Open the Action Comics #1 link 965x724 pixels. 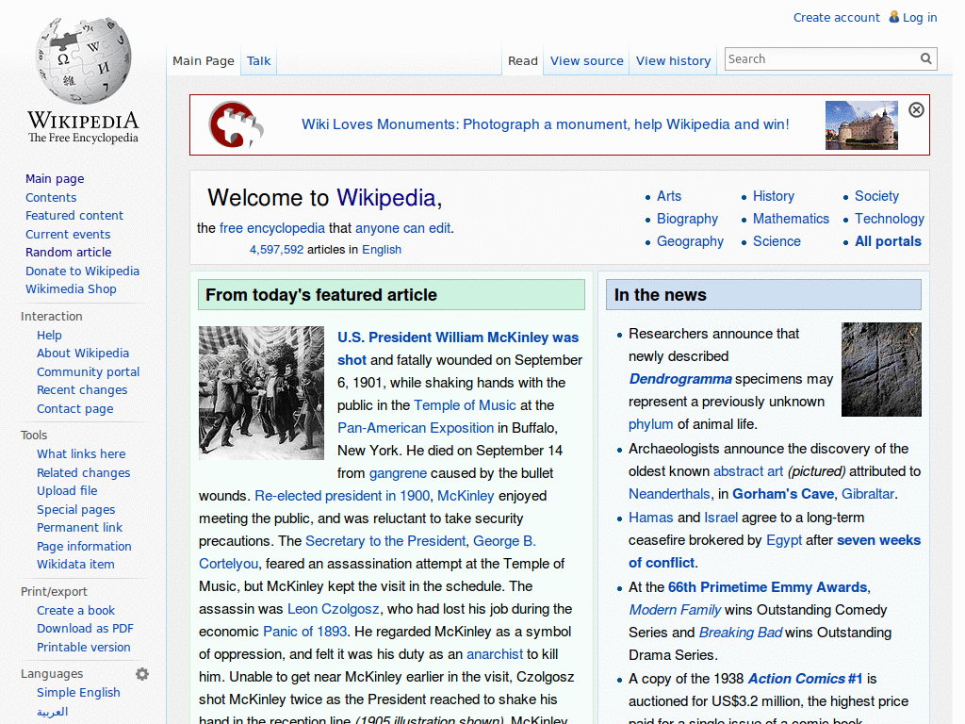pyautogui.click(x=805, y=679)
